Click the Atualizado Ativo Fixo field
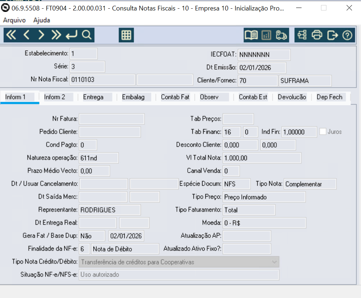Viewport: 361px width, 298px height. (x=247, y=249)
